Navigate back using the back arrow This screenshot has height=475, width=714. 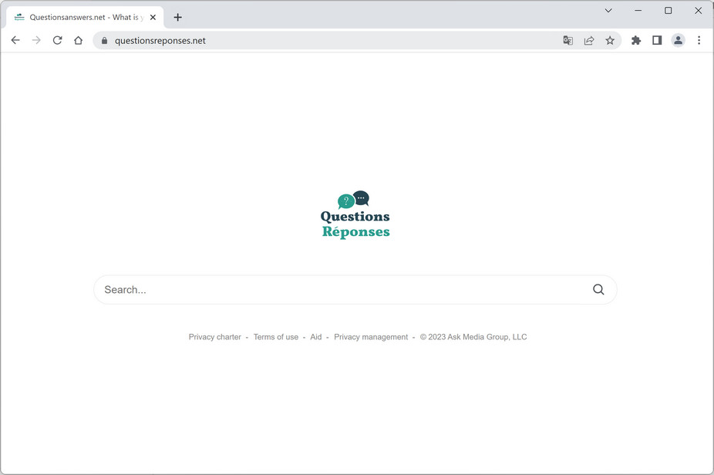[x=15, y=40]
